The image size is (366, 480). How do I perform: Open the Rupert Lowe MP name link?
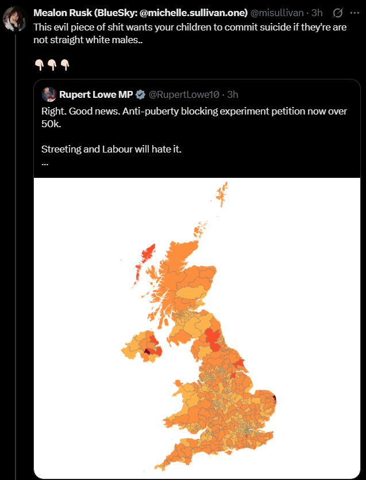(x=96, y=94)
